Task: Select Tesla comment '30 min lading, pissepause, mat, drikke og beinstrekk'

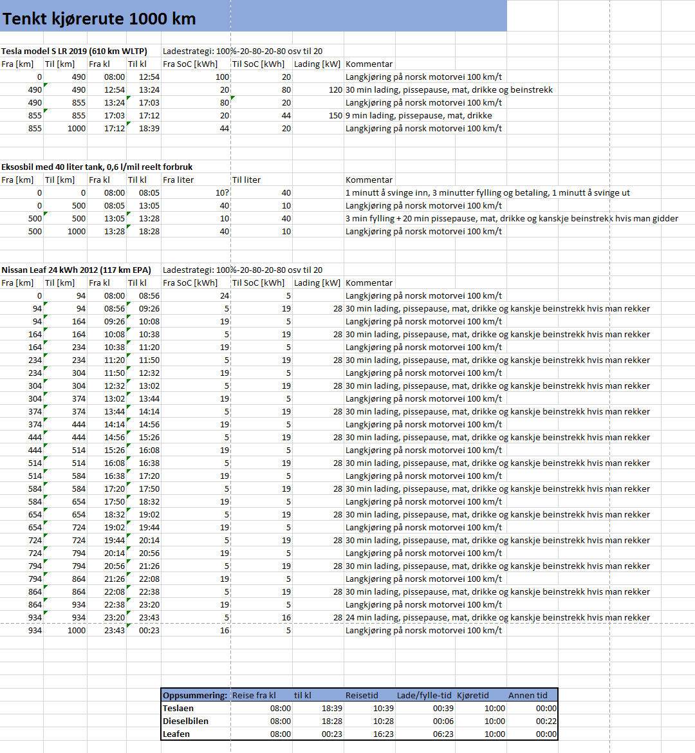Action: tap(449, 90)
